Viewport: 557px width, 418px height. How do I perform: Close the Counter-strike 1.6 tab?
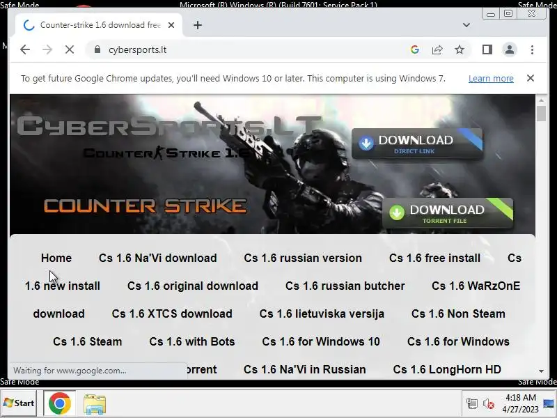click(x=171, y=25)
